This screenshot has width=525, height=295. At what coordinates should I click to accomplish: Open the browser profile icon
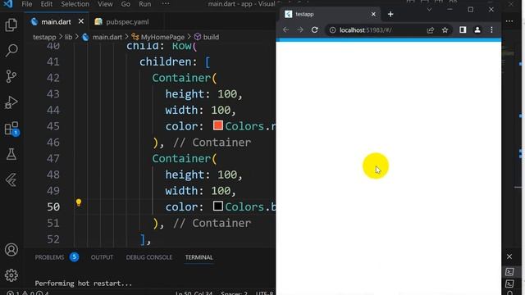tap(477, 29)
